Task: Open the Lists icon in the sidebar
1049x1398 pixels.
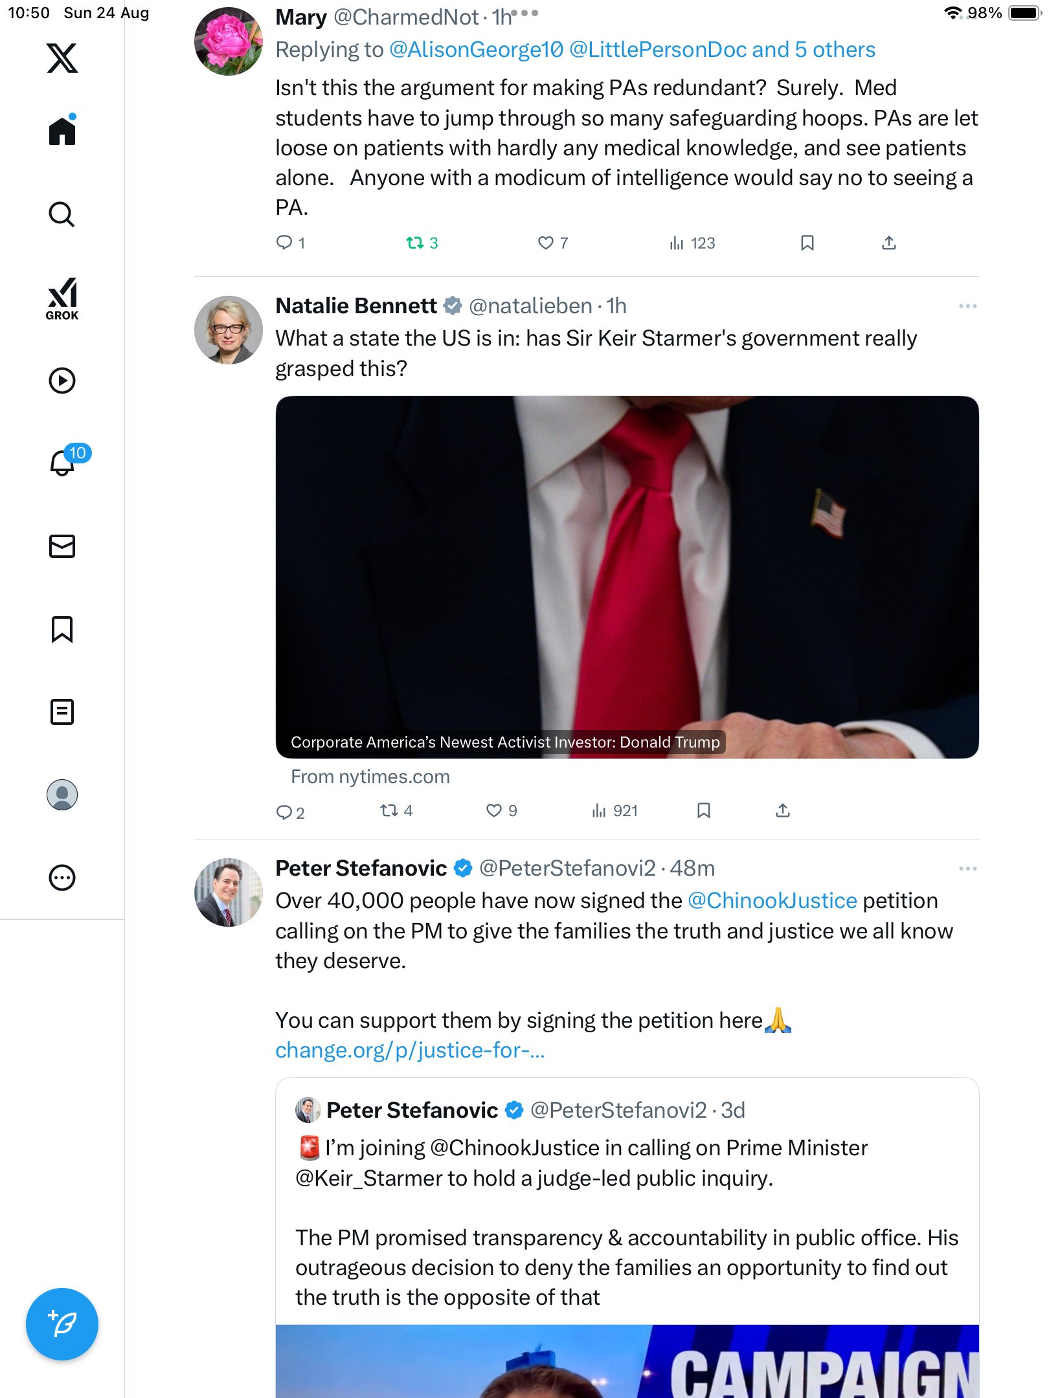Action: [x=62, y=712]
